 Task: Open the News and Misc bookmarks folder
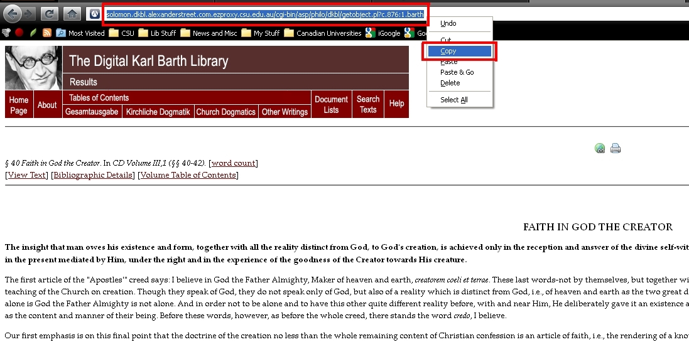click(209, 33)
